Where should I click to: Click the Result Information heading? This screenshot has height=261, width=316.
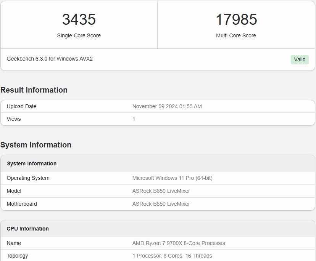point(34,90)
